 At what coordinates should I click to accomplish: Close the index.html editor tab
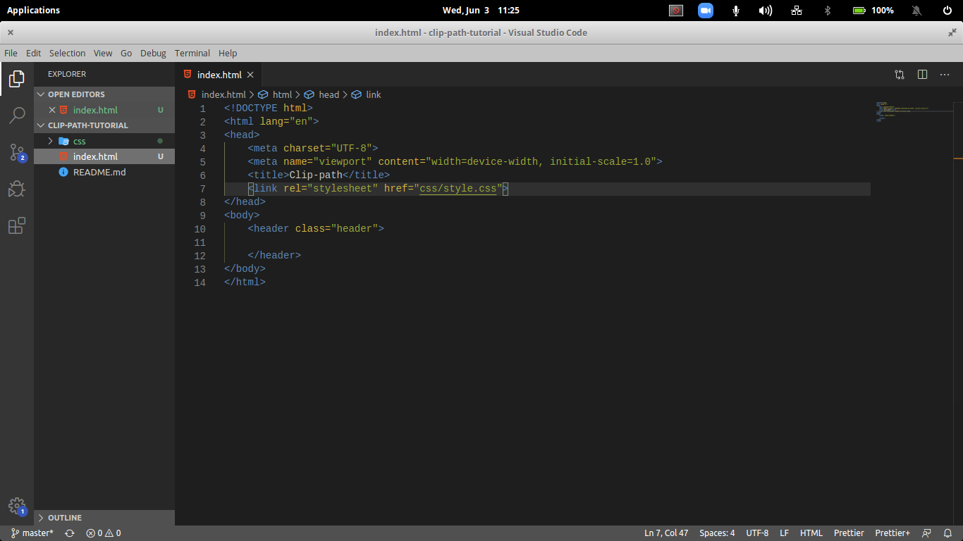tap(250, 75)
